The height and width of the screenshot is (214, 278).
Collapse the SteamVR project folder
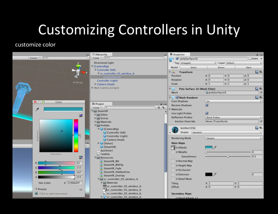[x=92, y=111]
